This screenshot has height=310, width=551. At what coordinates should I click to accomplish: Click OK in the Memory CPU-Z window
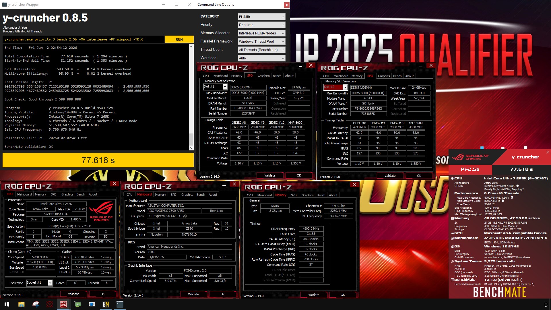pyautogui.click(x=343, y=295)
